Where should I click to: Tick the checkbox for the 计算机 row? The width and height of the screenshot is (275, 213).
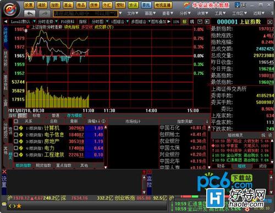point(16,128)
